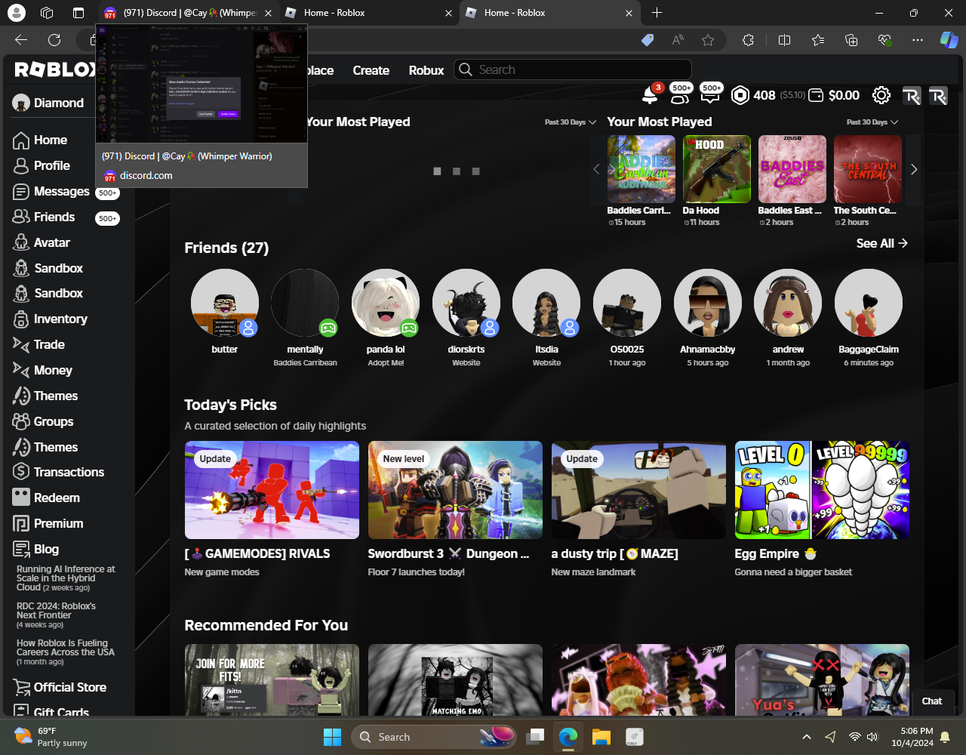966x755 pixels.
Task: Open the Trade sidebar item
Action: pyautogui.click(x=38, y=345)
